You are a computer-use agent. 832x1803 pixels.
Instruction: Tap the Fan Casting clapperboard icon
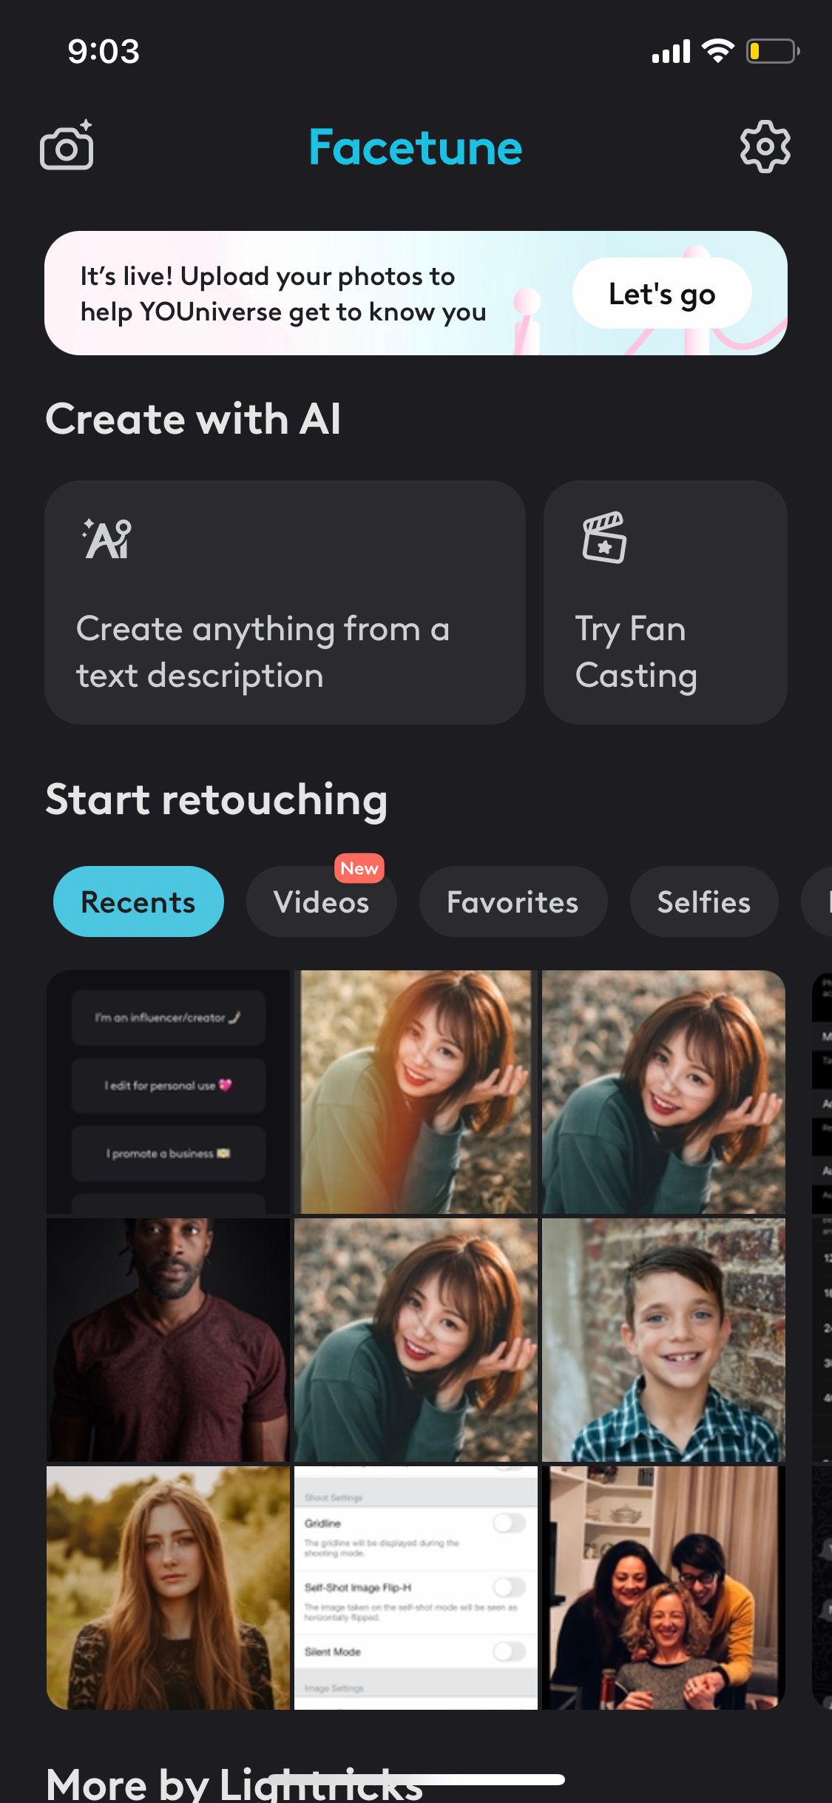pos(604,537)
